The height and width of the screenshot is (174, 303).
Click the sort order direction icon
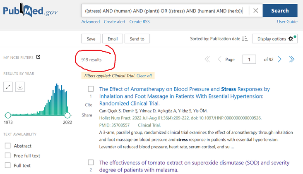[x=245, y=39]
